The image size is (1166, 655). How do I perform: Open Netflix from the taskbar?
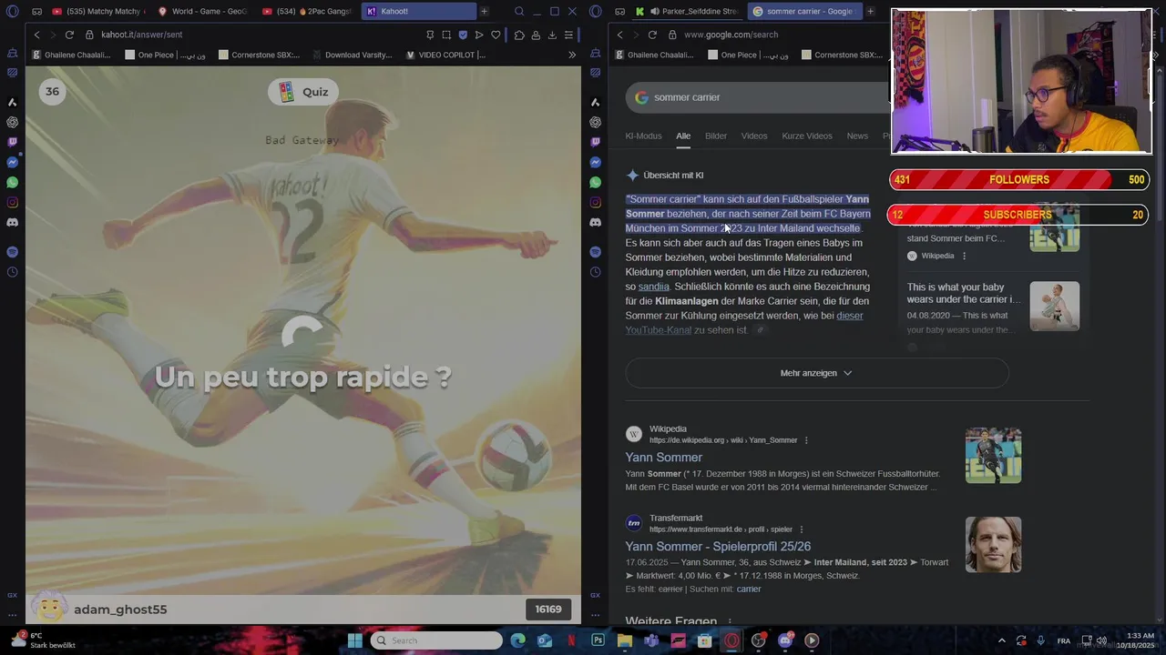pos(571,640)
